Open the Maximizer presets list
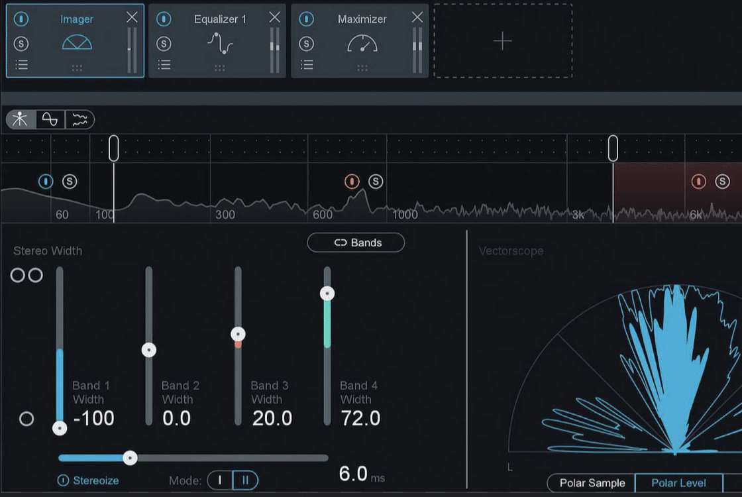This screenshot has height=497, width=742. [x=307, y=64]
